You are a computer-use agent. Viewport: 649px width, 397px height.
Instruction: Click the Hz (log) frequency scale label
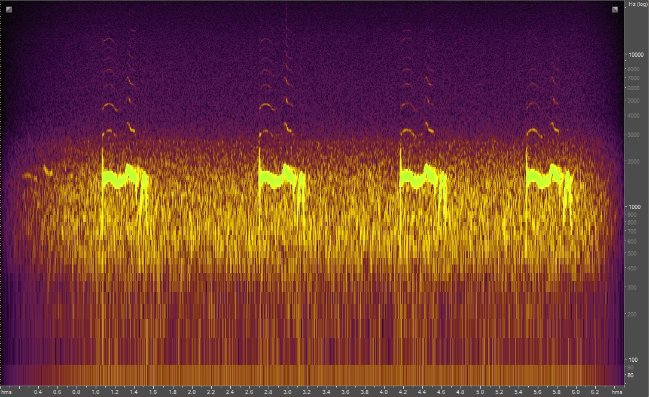[x=636, y=7]
